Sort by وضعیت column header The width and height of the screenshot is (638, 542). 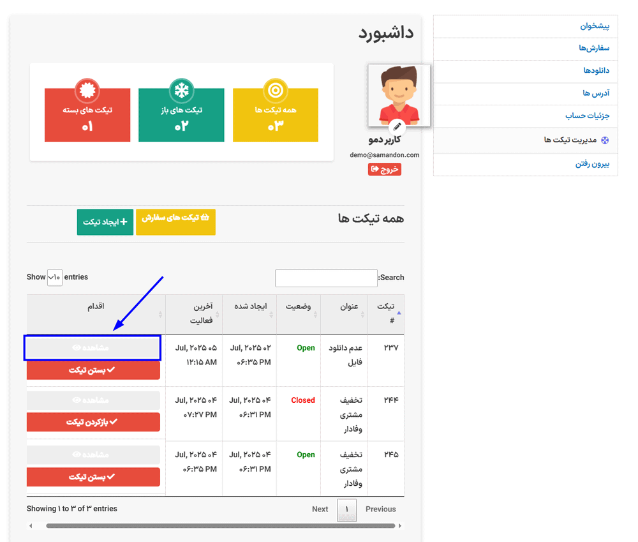(x=298, y=313)
